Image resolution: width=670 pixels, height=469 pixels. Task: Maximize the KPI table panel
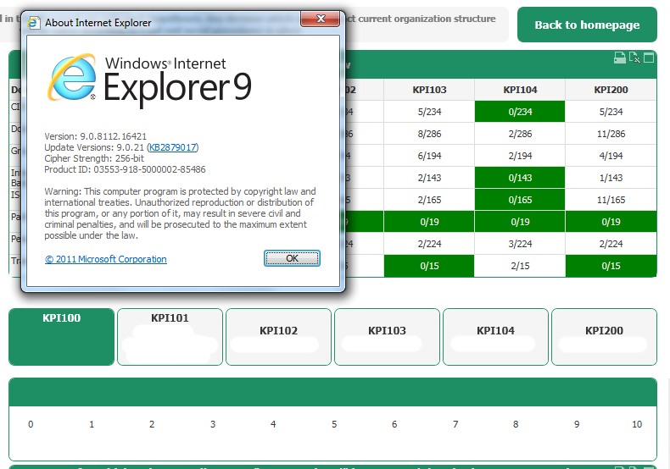coord(649,58)
